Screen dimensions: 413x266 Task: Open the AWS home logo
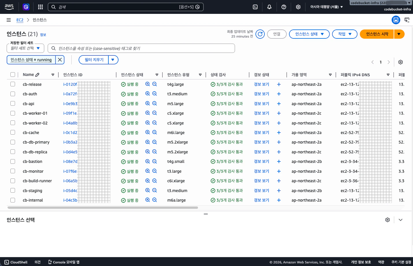tap(9, 7)
